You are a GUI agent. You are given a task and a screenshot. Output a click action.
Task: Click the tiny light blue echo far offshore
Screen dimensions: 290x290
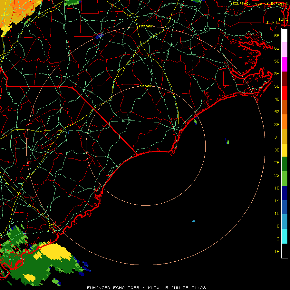tap(193, 221)
